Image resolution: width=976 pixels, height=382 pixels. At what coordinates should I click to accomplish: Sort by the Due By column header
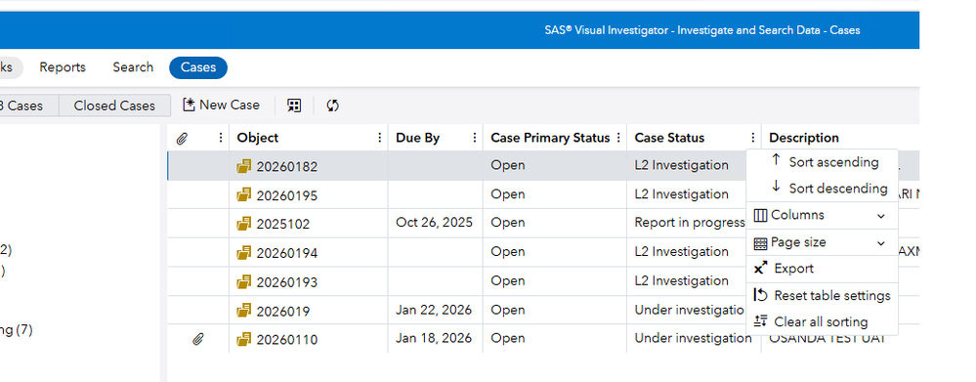418,138
